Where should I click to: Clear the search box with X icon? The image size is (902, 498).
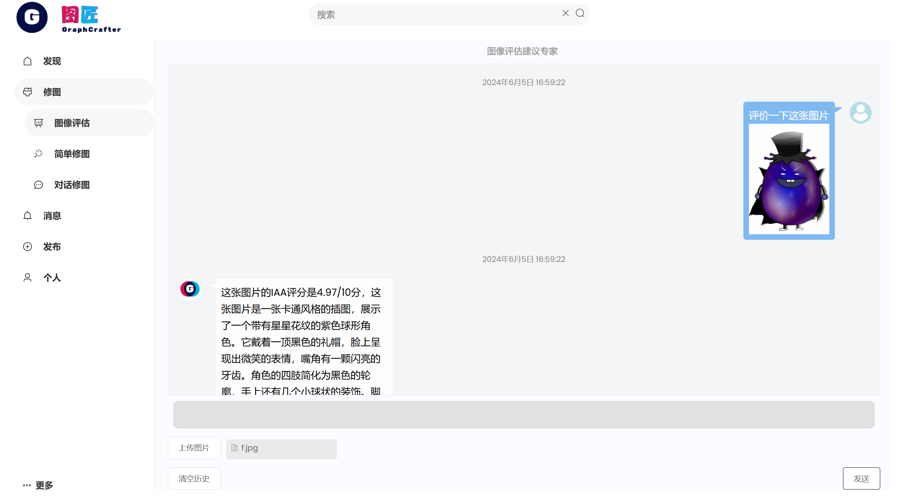pyautogui.click(x=566, y=13)
